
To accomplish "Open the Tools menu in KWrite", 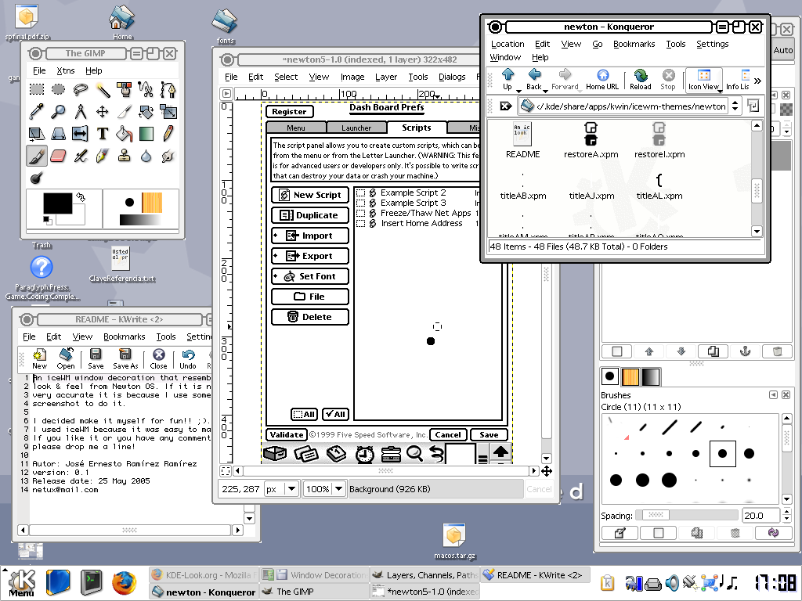I will pyautogui.click(x=166, y=336).
